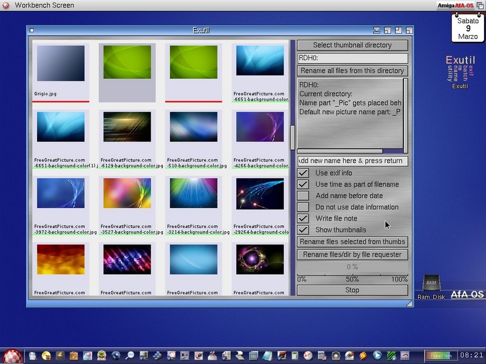Screen dimensions: 486x364
Task: Toggle 'Write file note' checkbox
Action: [x=303, y=218]
